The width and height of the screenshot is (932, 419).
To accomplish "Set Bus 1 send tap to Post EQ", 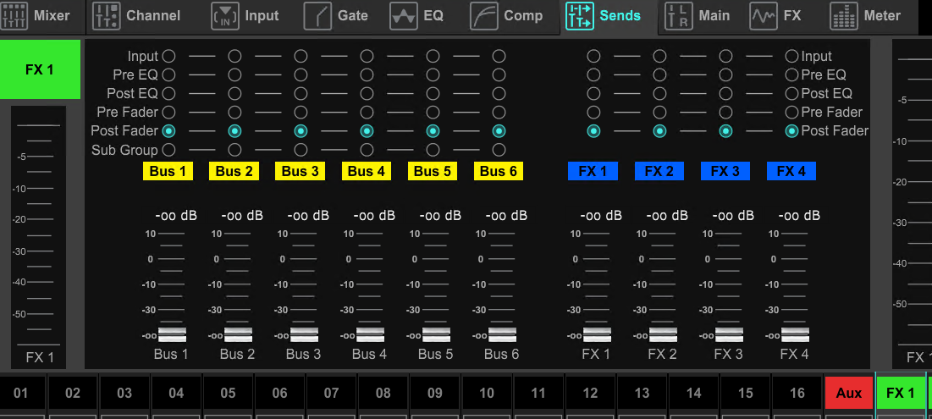I will point(168,93).
